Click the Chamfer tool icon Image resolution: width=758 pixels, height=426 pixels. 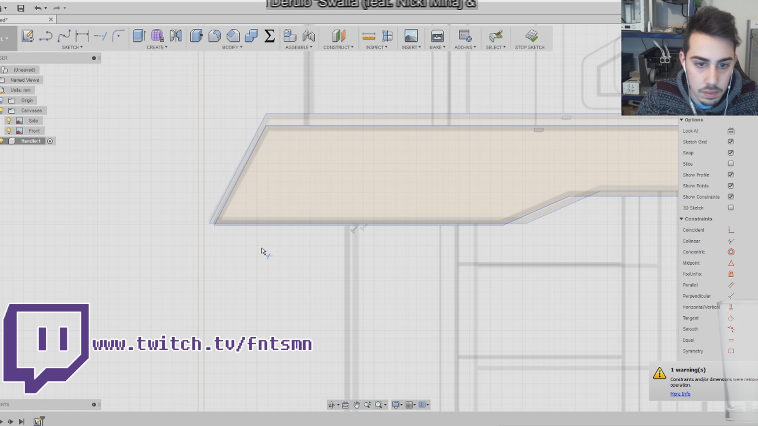(233, 36)
